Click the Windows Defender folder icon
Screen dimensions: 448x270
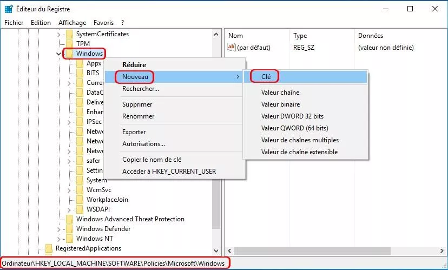click(x=69, y=229)
